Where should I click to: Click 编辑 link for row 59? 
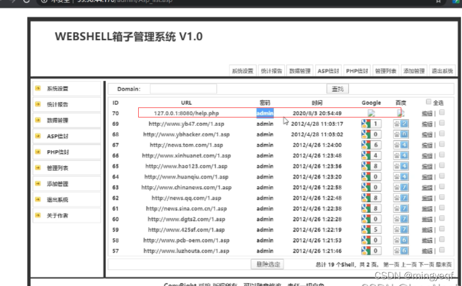(427, 230)
